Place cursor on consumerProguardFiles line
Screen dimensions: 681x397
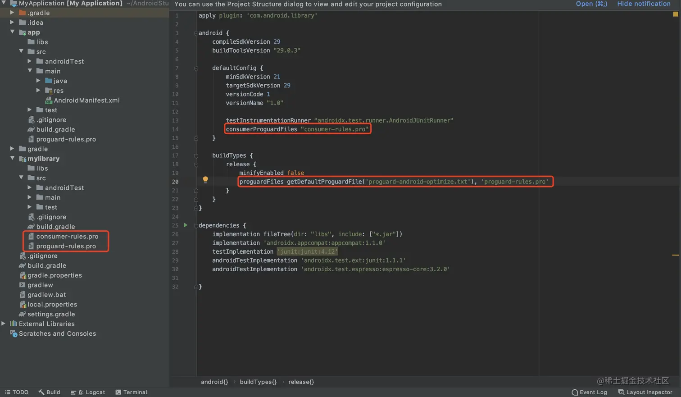pyautogui.click(x=297, y=129)
